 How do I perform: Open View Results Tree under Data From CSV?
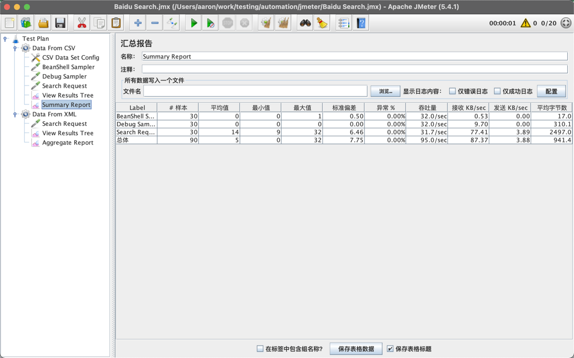(67, 96)
